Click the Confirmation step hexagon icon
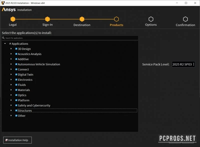The height and width of the screenshot is (147, 200). 185,19
